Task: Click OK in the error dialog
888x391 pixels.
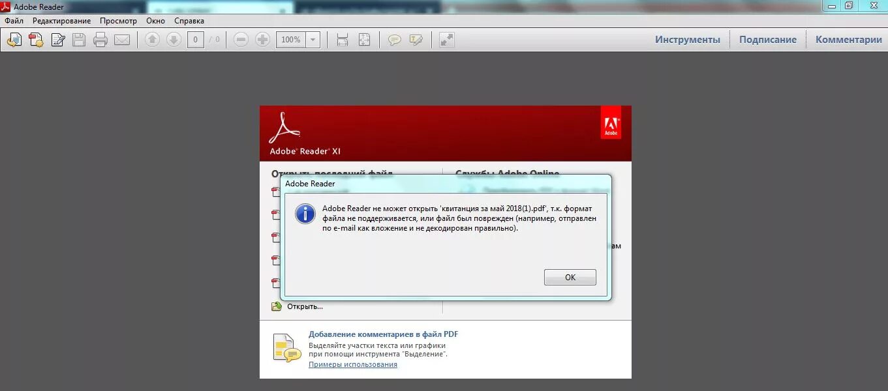Action: click(x=570, y=277)
